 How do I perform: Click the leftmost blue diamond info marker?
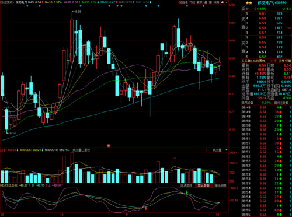tap(27, 6)
